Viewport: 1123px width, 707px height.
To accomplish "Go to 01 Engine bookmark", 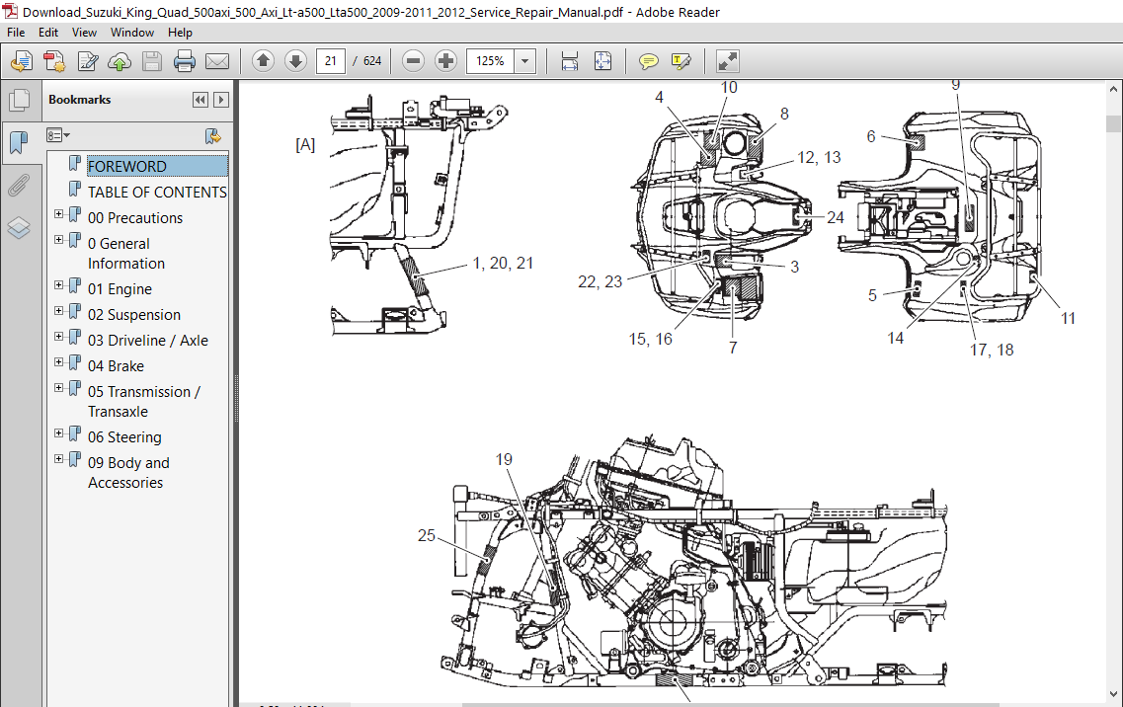I will (x=120, y=289).
